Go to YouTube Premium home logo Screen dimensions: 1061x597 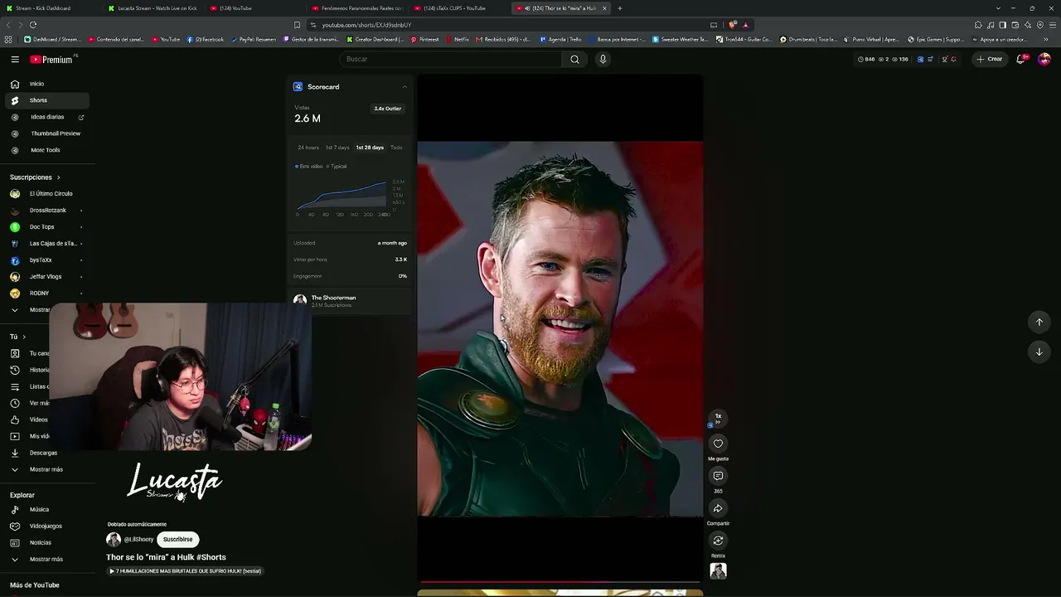(x=51, y=60)
